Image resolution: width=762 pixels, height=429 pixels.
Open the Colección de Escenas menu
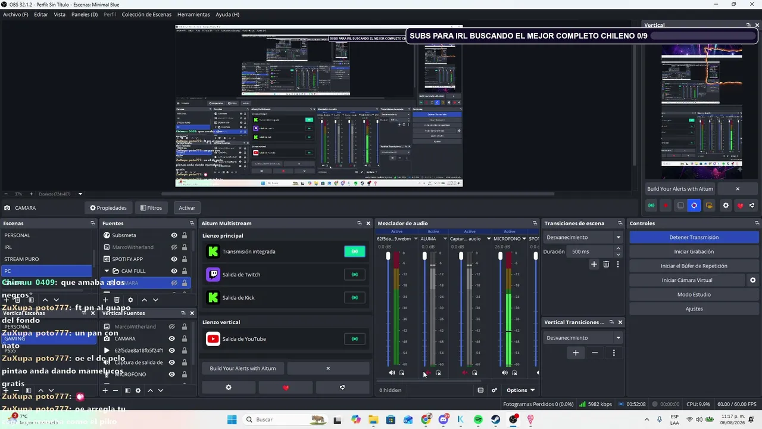point(146,14)
